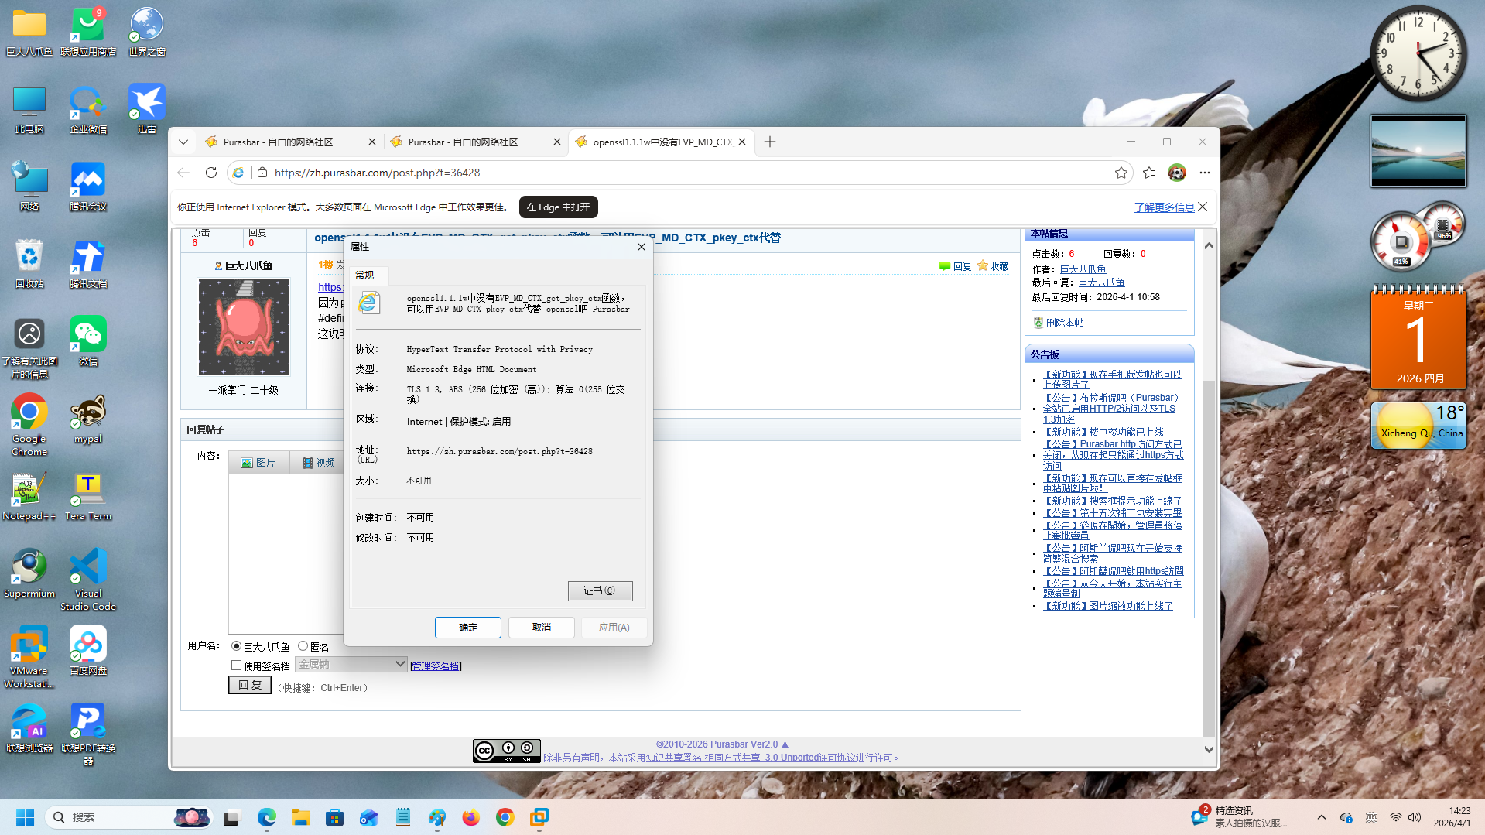Select the 匿名 radio button

[x=303, y=646]
